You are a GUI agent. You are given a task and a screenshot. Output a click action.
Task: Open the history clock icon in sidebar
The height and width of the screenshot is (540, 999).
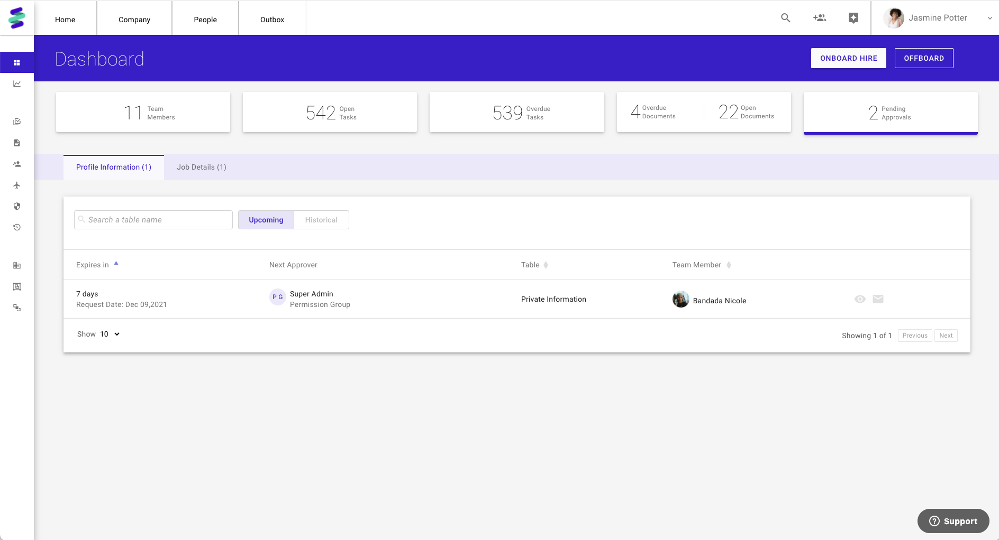click(x=17, y=227)
